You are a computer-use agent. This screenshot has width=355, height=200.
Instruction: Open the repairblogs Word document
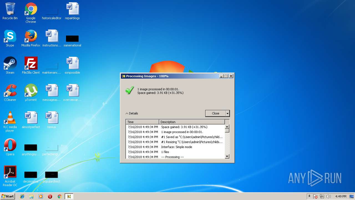[x=72, y=11]
